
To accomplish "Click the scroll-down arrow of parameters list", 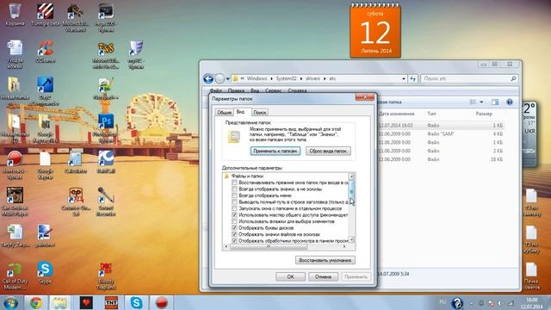I will [351, 239].
